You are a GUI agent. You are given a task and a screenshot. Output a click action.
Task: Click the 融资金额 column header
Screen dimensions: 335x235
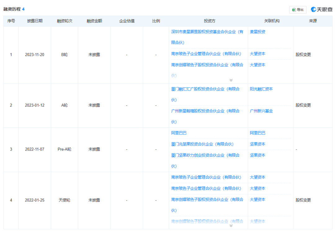94,21
